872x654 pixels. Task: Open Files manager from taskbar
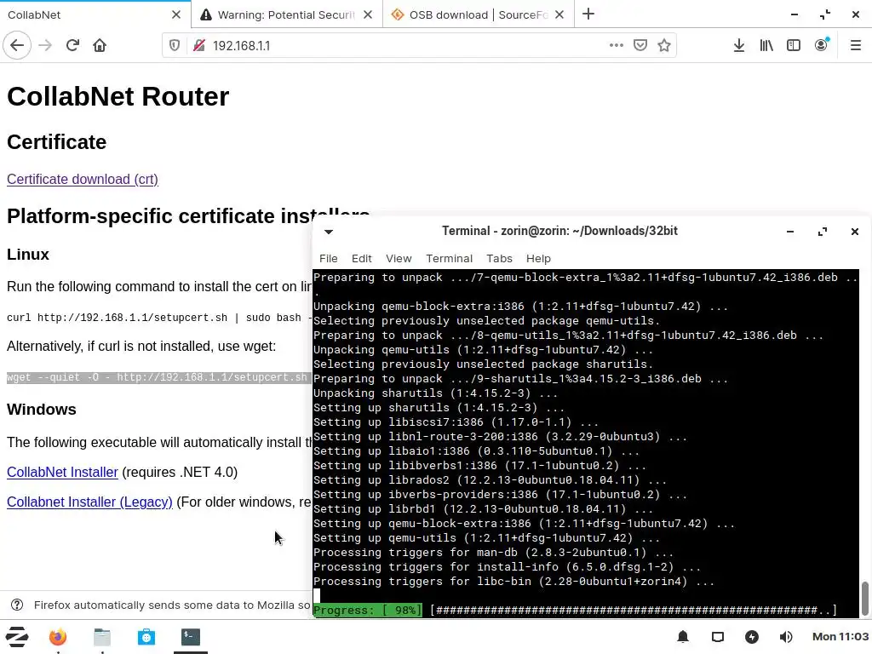click(102, 637)
